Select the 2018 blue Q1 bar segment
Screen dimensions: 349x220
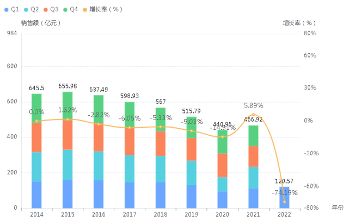(161, 196)
